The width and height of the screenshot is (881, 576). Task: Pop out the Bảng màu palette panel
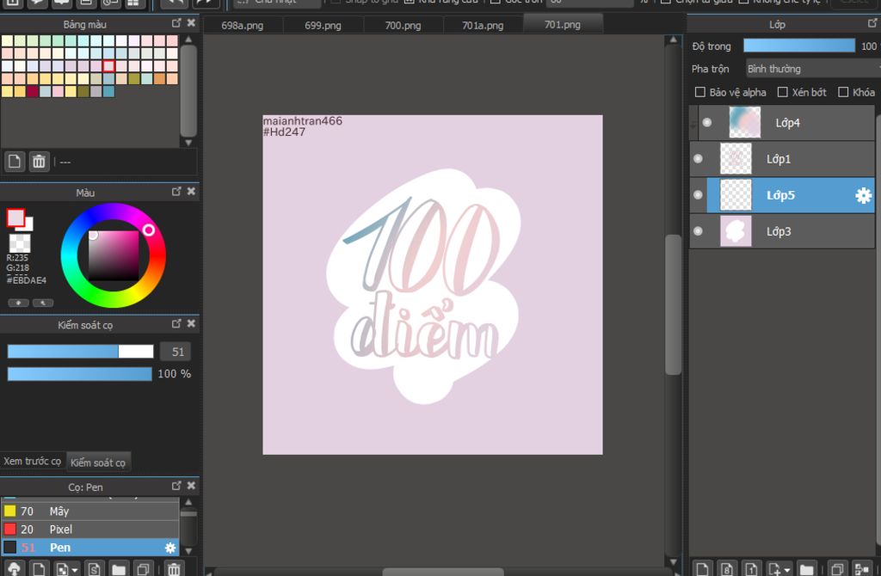click(x=176, y=23)
